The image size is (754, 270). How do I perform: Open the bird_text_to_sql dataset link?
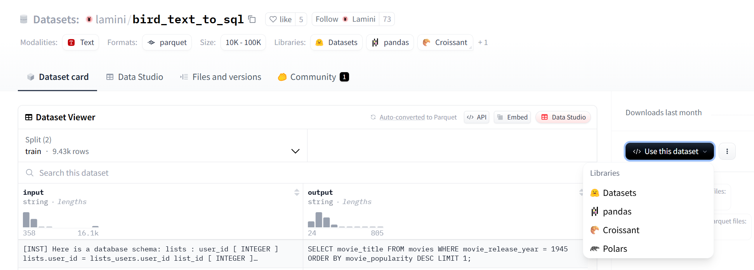click(188, 19)
